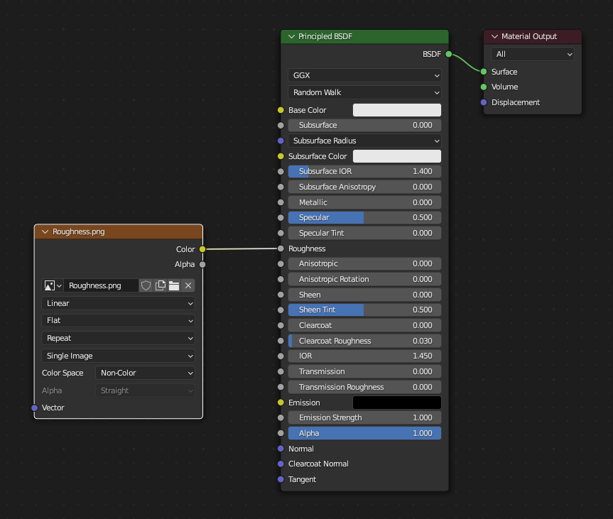Click the Tangent input socket
The width and height of the screenshot is (613, 519).
click(x=281, y=479)
